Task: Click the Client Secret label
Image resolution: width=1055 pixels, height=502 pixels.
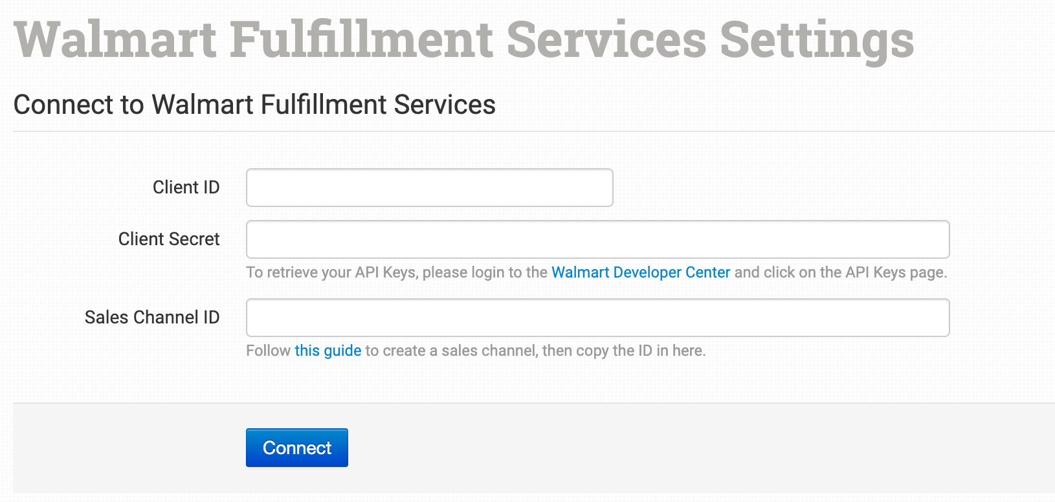Action: [x=169, y=239]
